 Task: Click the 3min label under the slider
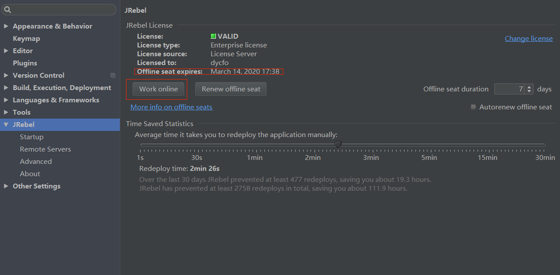pyautogui.click(x=371, y=158)
